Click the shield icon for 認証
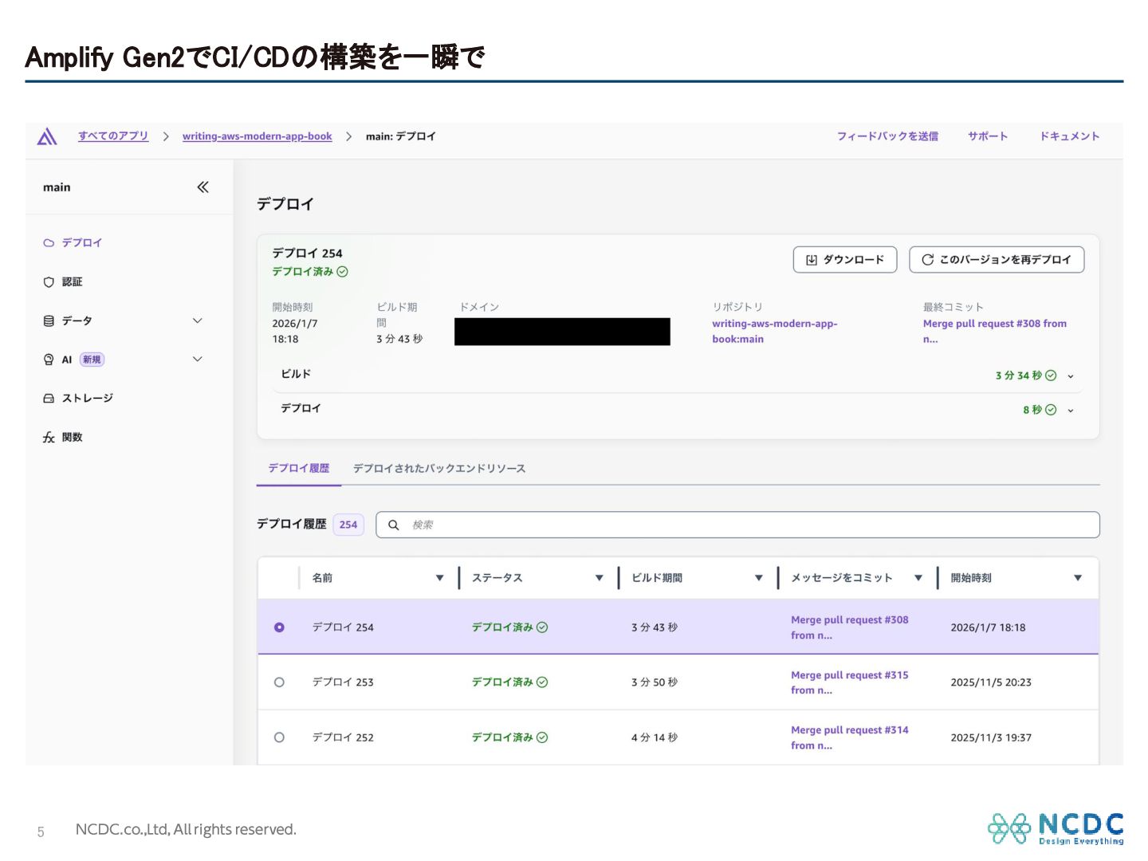Screen dimensions: 1148x861 pos(49,282)
